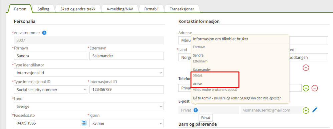
Task: Click the Active status text in the popup
Action: click(198, 84)
